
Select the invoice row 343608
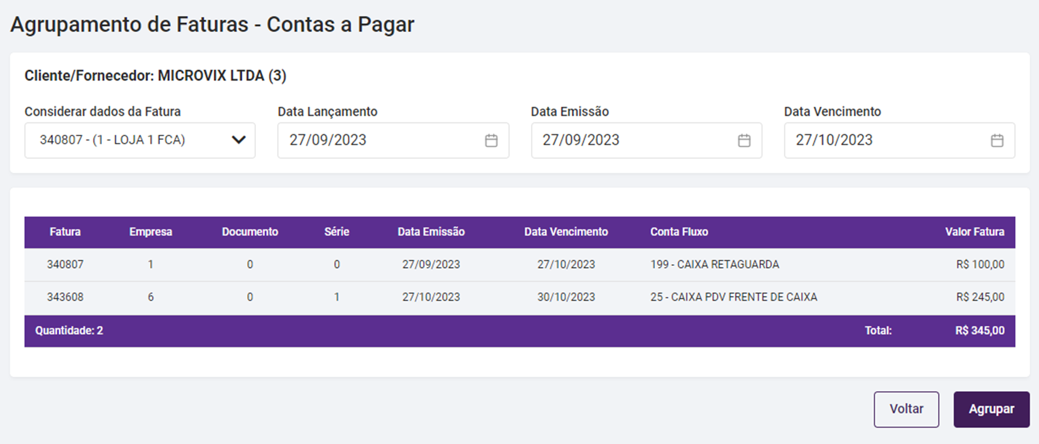tap(65, 297)
